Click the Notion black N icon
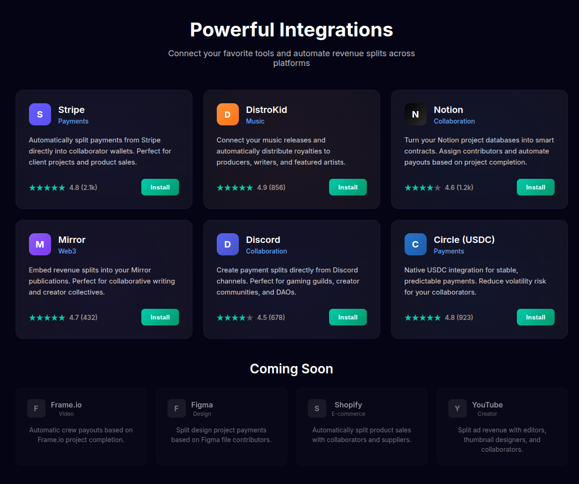Viewport: 579px width, 484px height. 416,114
